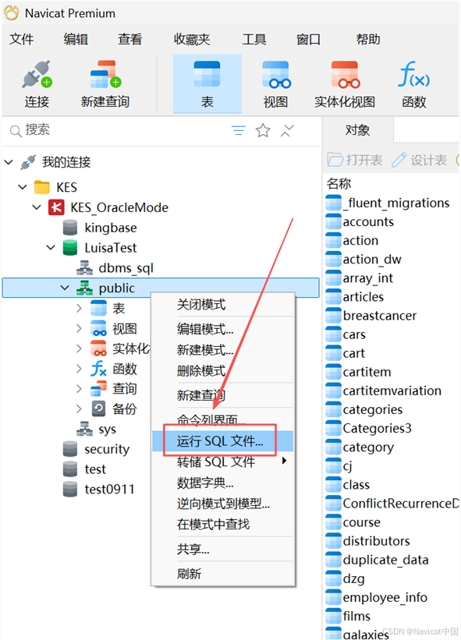Select the duplicate_data table row

tap(378, 560)
